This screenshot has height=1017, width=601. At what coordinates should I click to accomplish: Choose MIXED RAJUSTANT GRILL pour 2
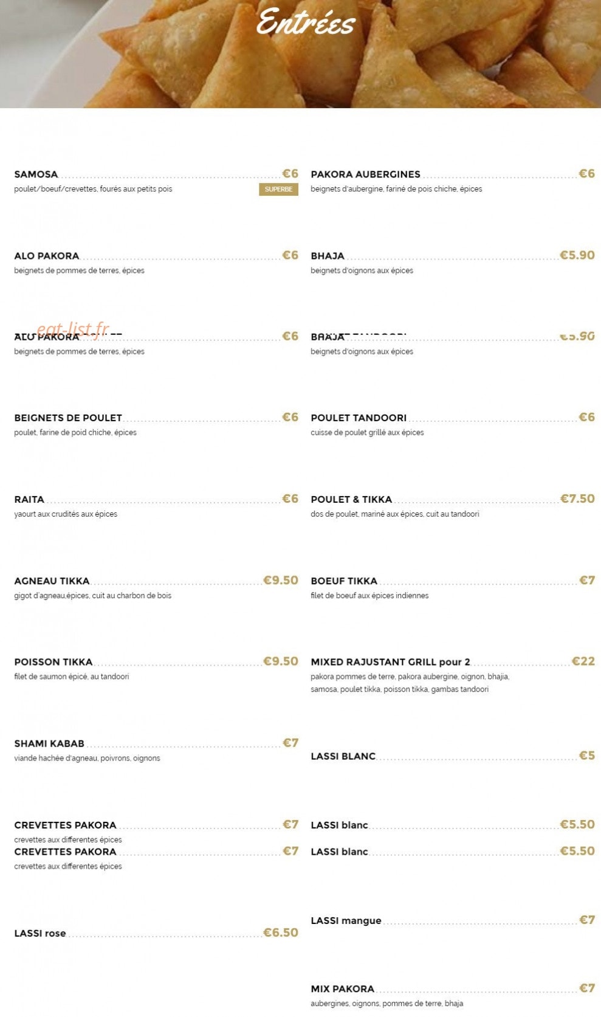click(x=390, y=662)
